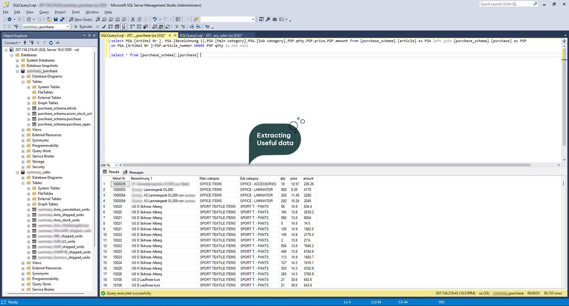The image size is (569, 306).
Task: Toggle Include Actual Execution Plan
Action: 132,27
